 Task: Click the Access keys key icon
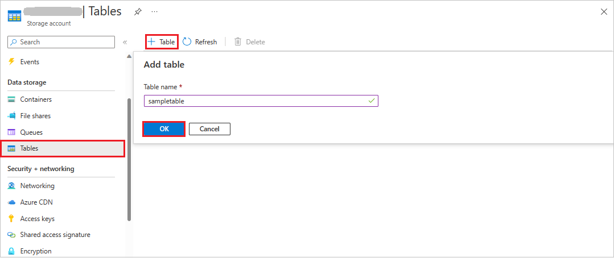pyautogui.click(x=11, y=219)
